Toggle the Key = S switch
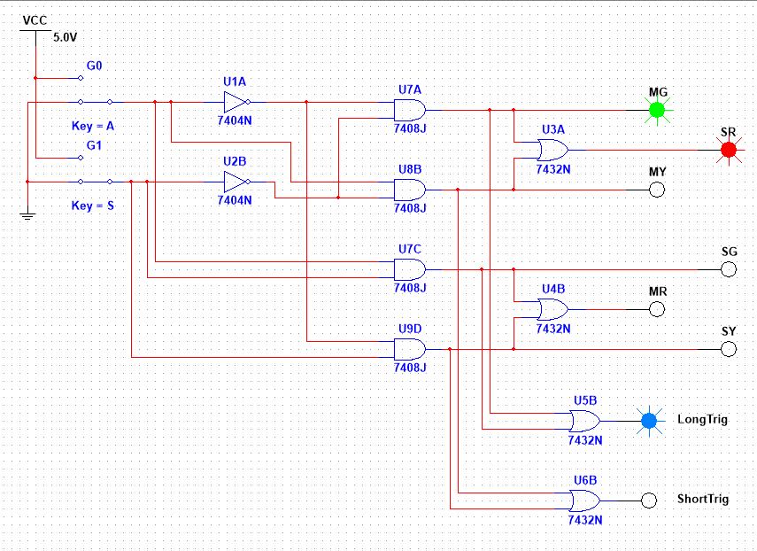Image resolution: width=757 pixels, height=551 pixels. (96, 180)
